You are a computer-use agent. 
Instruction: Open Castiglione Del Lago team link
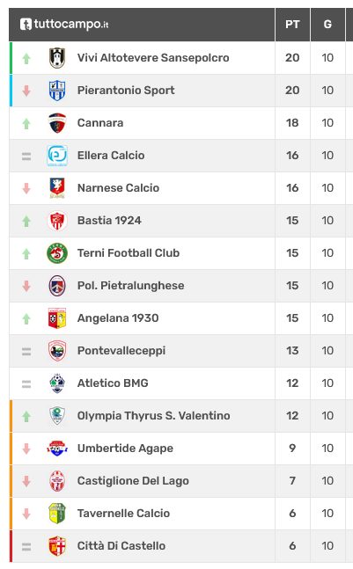coord(133,481)
